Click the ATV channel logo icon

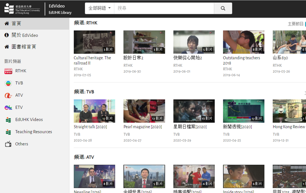(x=8, y=95)
